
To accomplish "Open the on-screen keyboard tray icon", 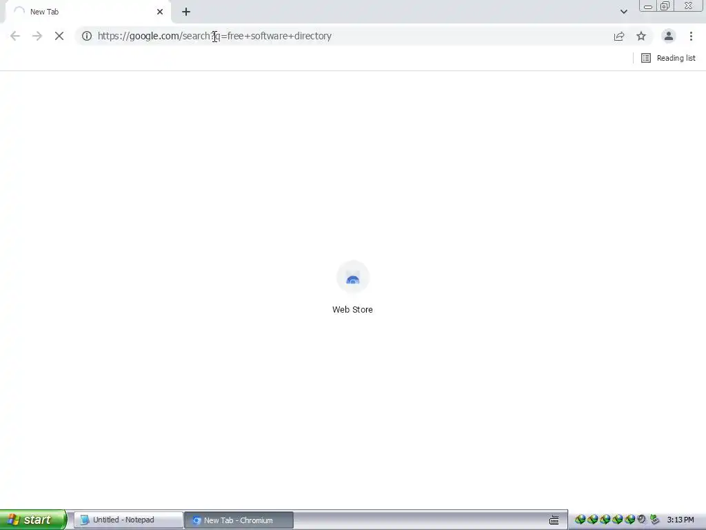I will coord(554,520).
